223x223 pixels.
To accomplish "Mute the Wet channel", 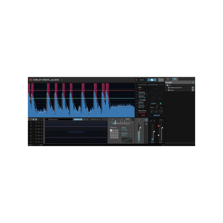I will click(x=151, y=121).
